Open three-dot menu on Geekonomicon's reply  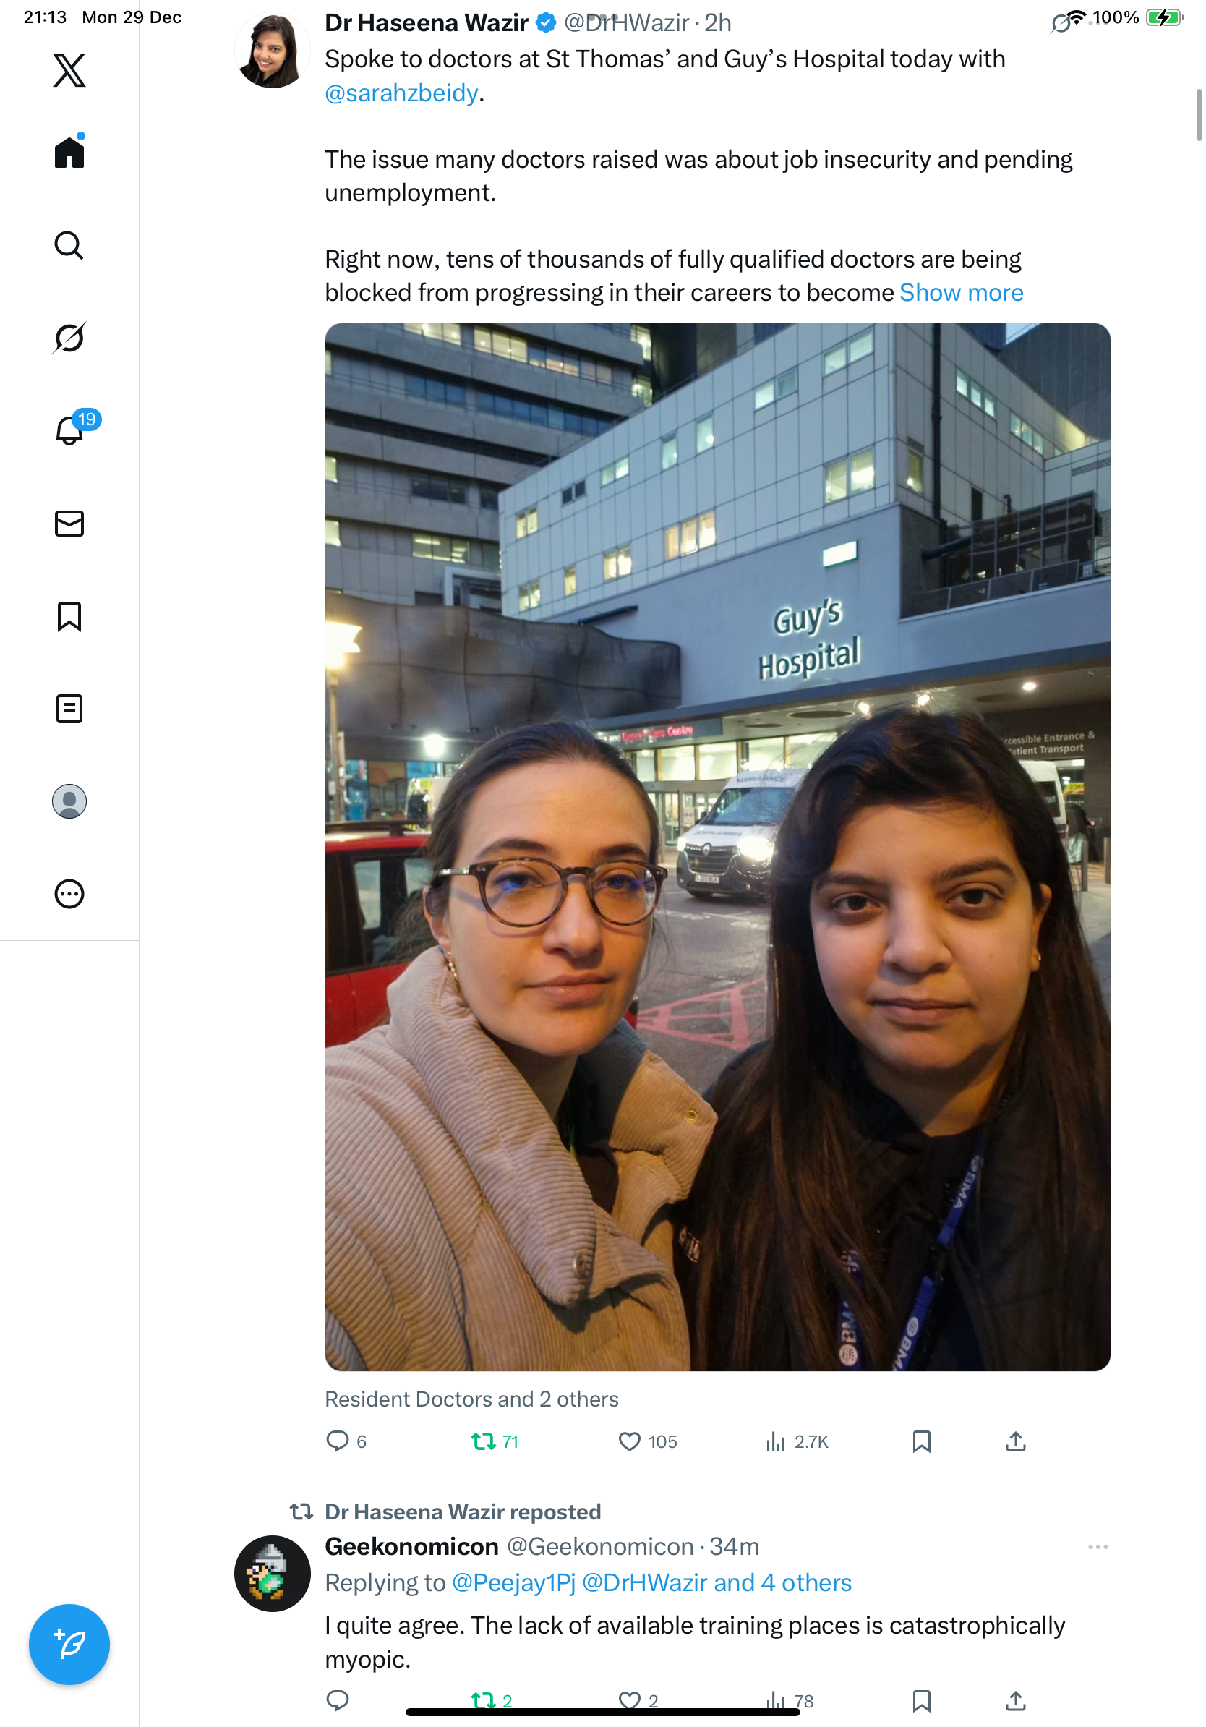pyautogui.click(x=1098, y=1547)
